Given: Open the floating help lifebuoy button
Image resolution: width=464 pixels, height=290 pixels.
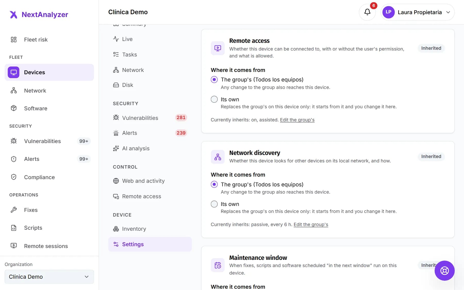Looking at the screenshot, I should coord(444,271).
